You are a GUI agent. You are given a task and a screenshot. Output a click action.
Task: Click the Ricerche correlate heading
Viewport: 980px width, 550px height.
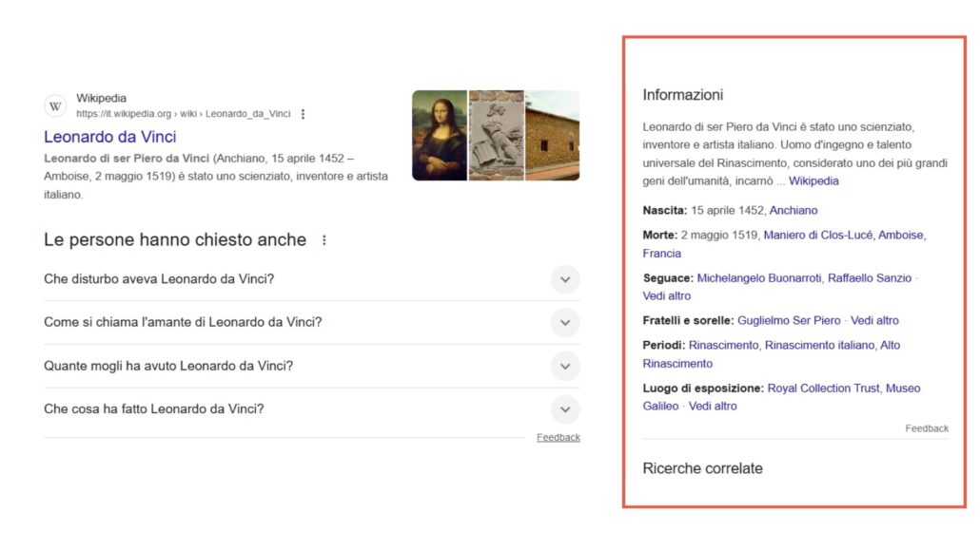702,468
